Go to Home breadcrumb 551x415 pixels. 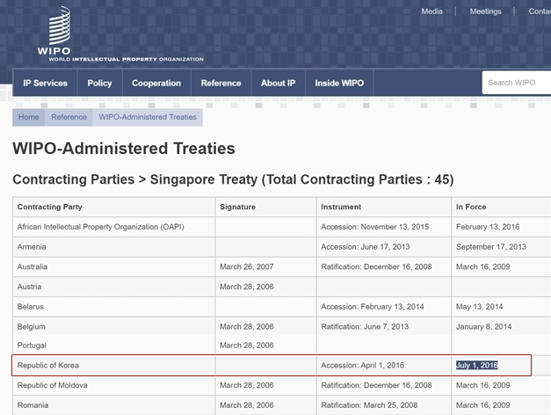pyautogui.click(x=28, y=117)
